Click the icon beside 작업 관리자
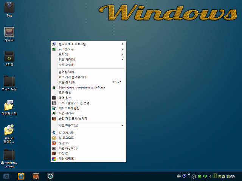 click(x=54, y=114)
